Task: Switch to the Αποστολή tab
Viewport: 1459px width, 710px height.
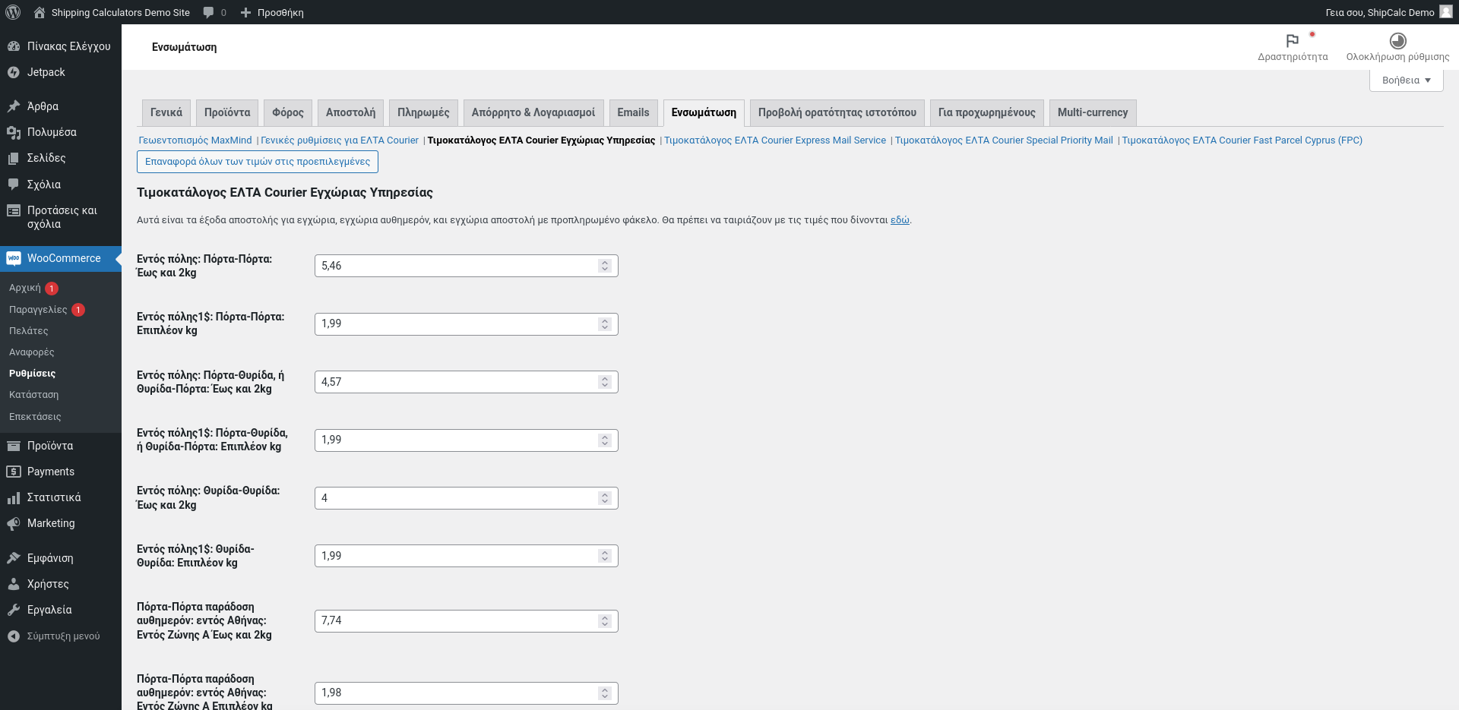Action: (350, 112)
